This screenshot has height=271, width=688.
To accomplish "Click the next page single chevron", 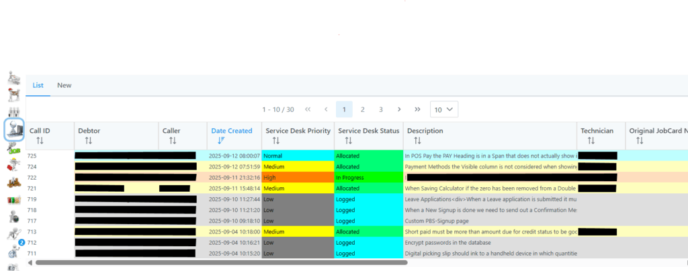I will click(399, 109).
